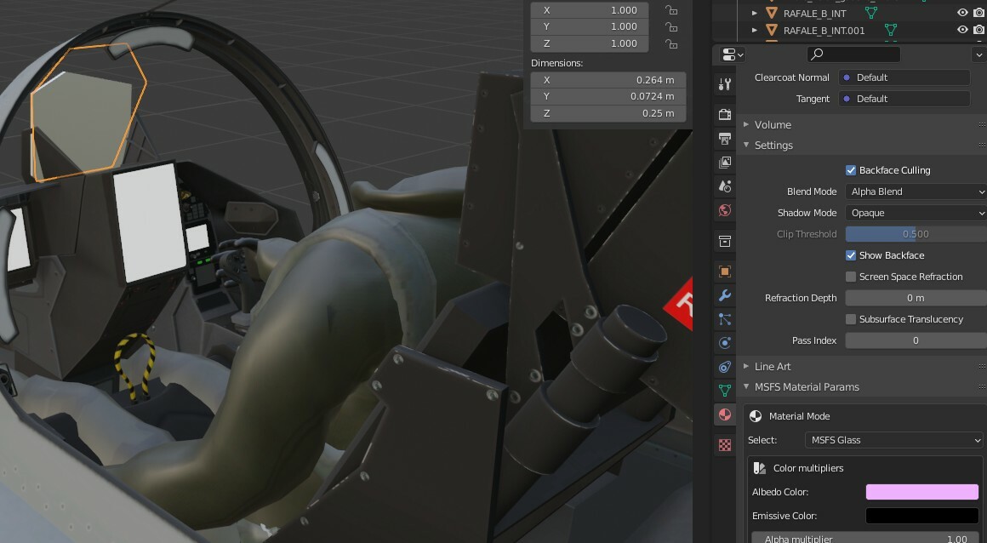Image resolution: width=987 pixels, height=543 pixels.
Task: Click the scale Z value field
Action: pyautogui.click(x=590, y=43)
